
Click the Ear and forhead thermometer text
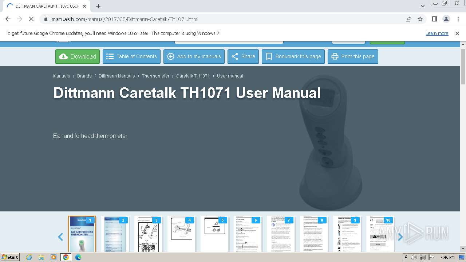[x=90, y=136]
